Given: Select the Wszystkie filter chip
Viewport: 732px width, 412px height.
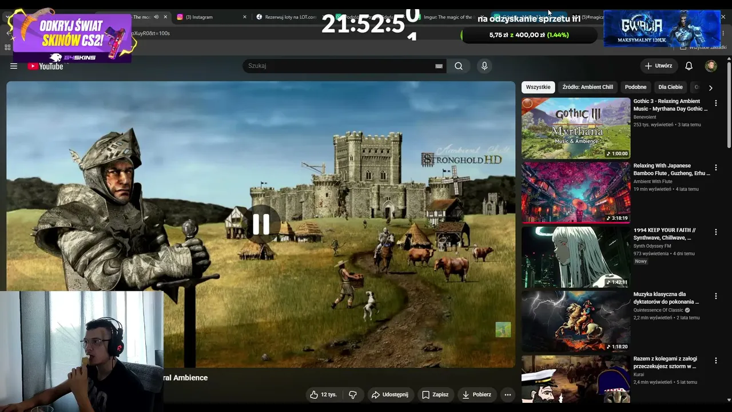Looking at the screenshot, I should (538, 87).
